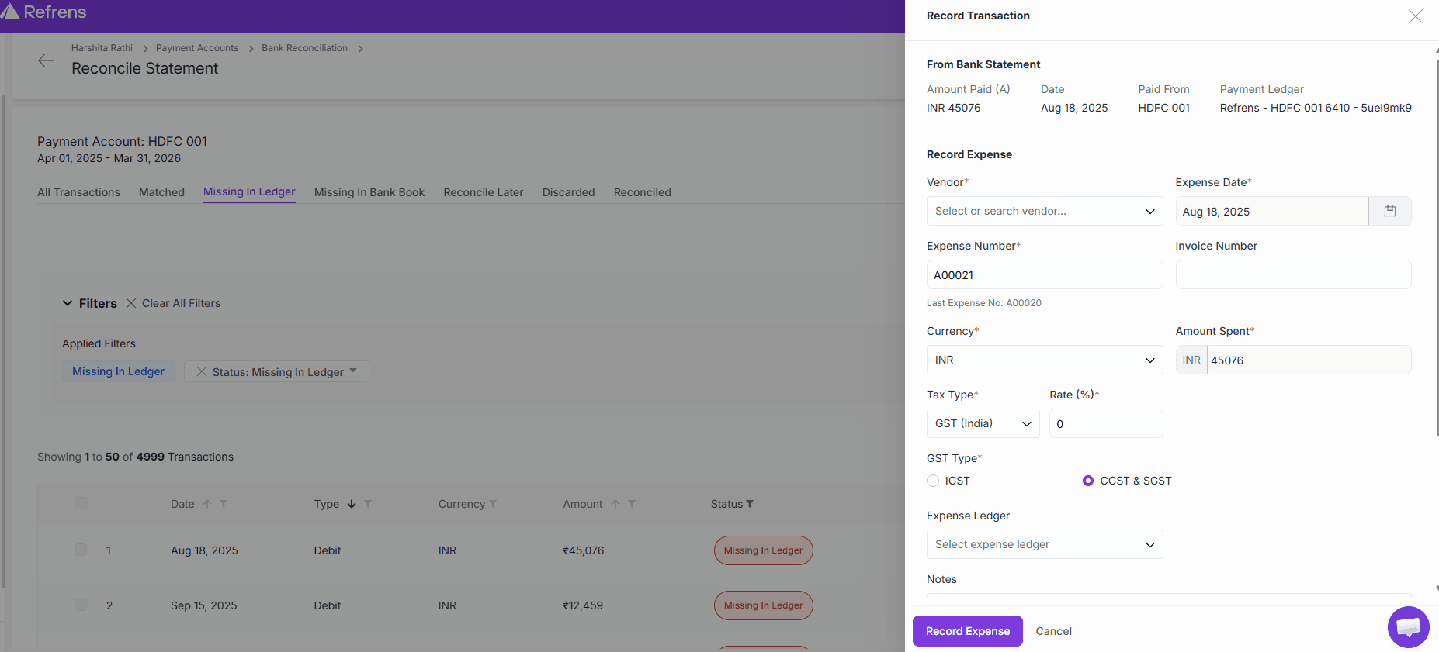The width and height of the screenshot is (1439, 652).
Task: Select the CGST & SGST radio option
Action: tap(1088, 481)
